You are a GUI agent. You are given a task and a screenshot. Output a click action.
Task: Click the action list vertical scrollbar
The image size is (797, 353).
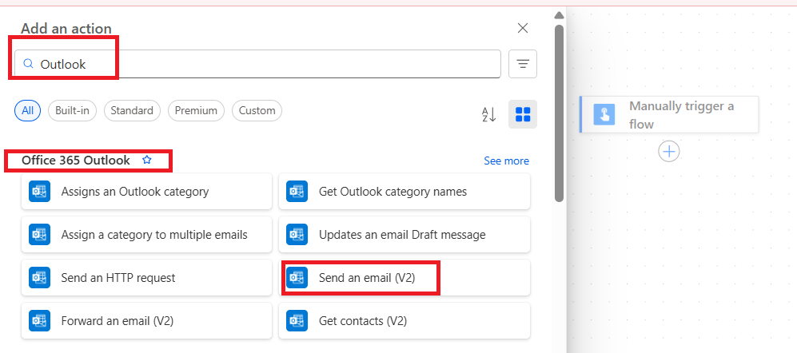click(560, 112)
